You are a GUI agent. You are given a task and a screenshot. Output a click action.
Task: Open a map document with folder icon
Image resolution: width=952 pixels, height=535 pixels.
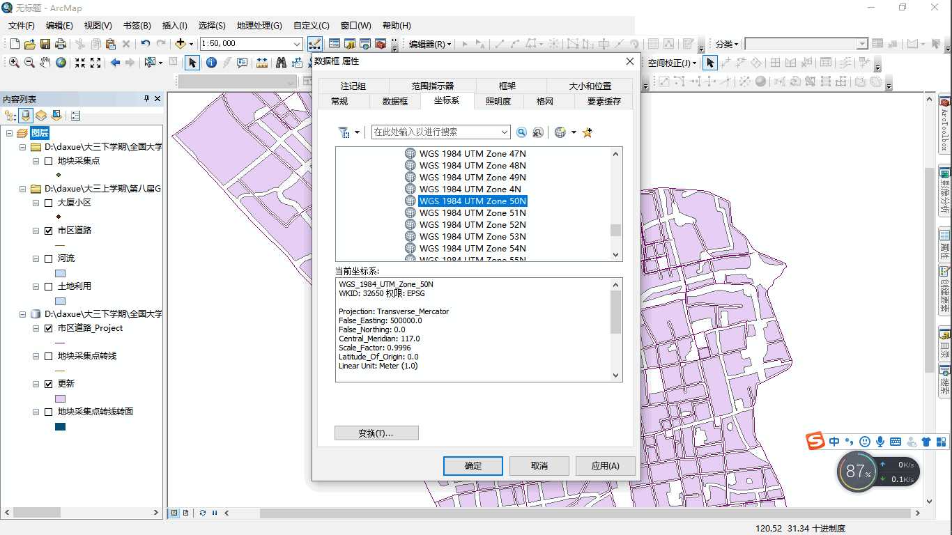tap(29, 44)
